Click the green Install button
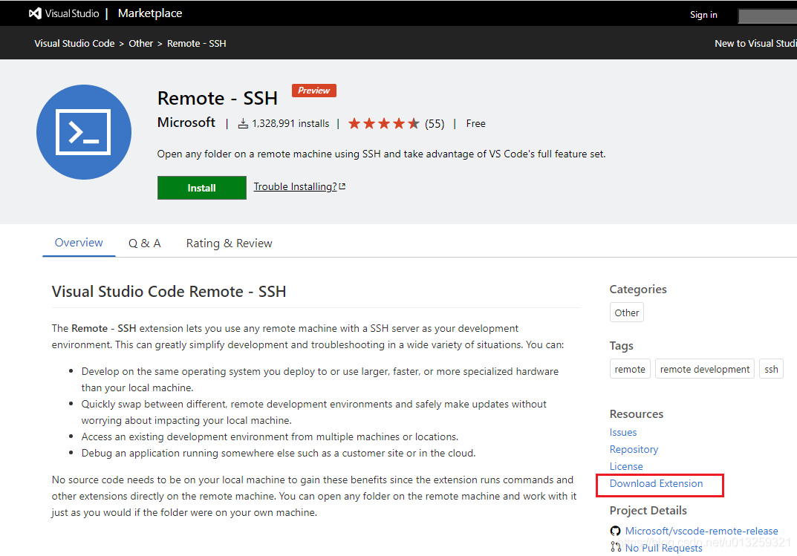Image resolution: width=797 pixels, height=556 pixels. click(202, 188)
